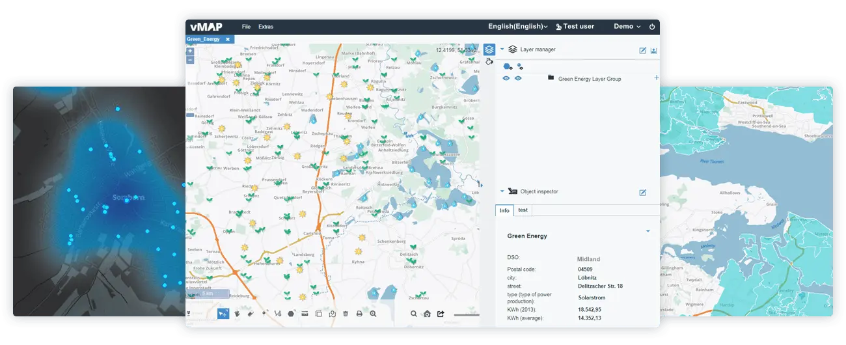Click the copy objects icon in toolbar
This screenshot has width=846, height=345.
point(318,314)
